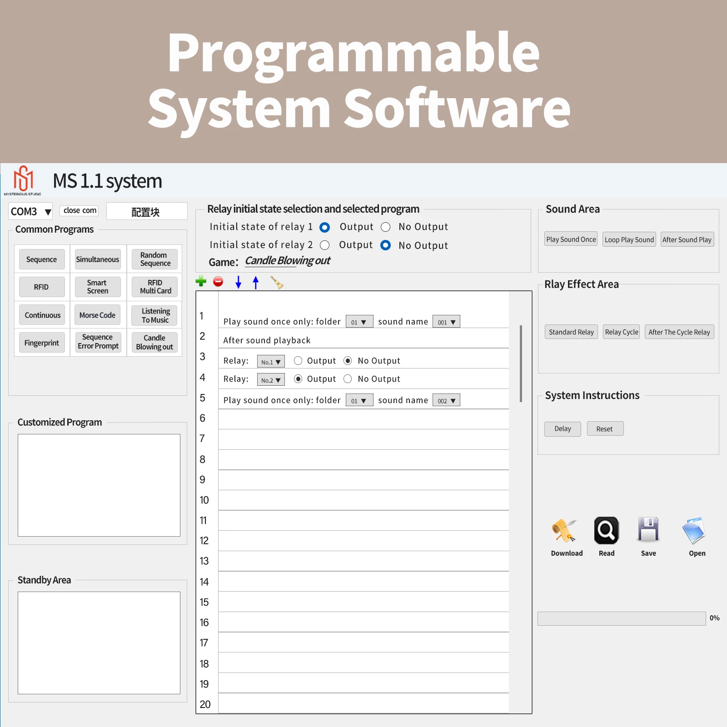Click the Candle Blowing out game link
The width and height of the screenshot is (727, 727).
click(288, 261)
